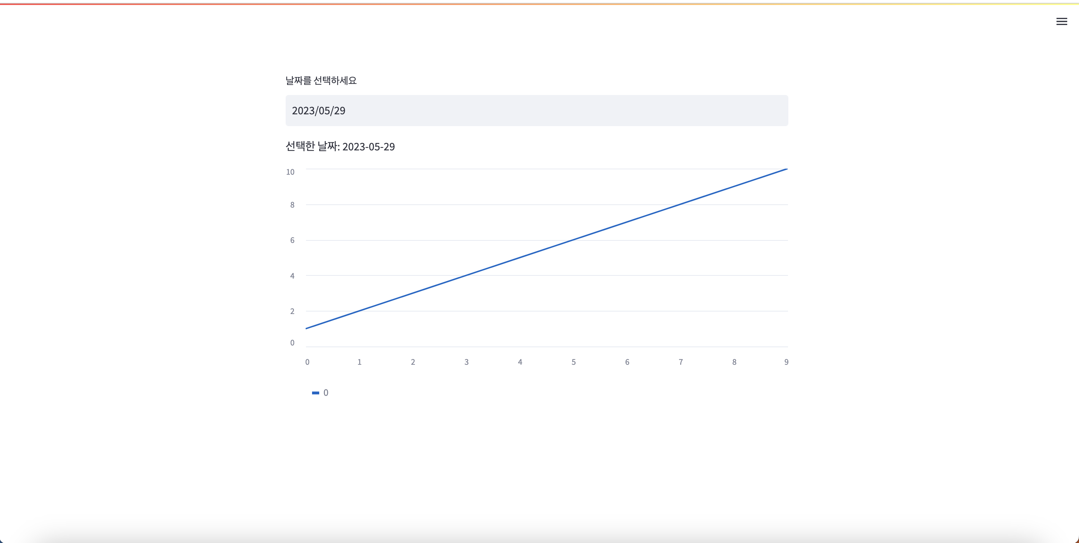
Task: Click the '선택한 날짜: 2023-05-29' text
Action: pyautogui.click(x=340, y=146)
